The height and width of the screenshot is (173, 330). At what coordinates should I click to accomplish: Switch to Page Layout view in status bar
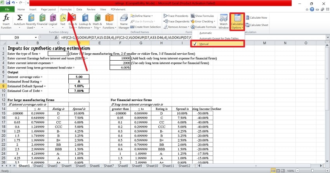[278, 170]
